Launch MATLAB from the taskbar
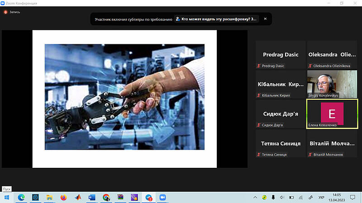 77,197
